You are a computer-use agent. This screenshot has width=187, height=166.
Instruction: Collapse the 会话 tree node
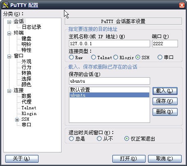pos(9,22)
